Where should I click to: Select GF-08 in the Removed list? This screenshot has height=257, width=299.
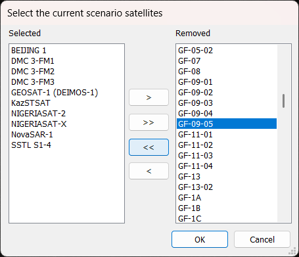(227, 72)
